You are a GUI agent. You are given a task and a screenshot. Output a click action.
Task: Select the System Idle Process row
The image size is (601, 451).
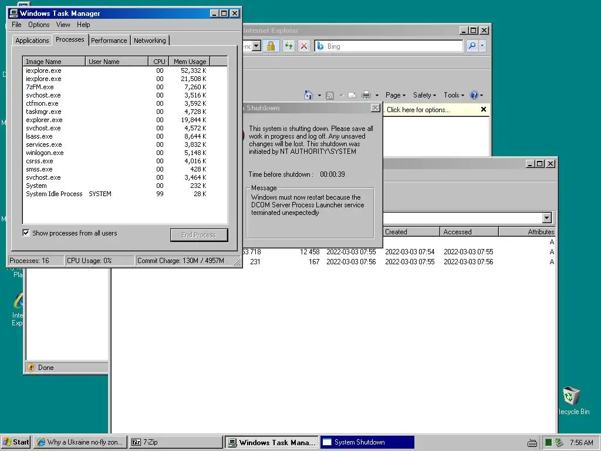(x=125, y=194)
